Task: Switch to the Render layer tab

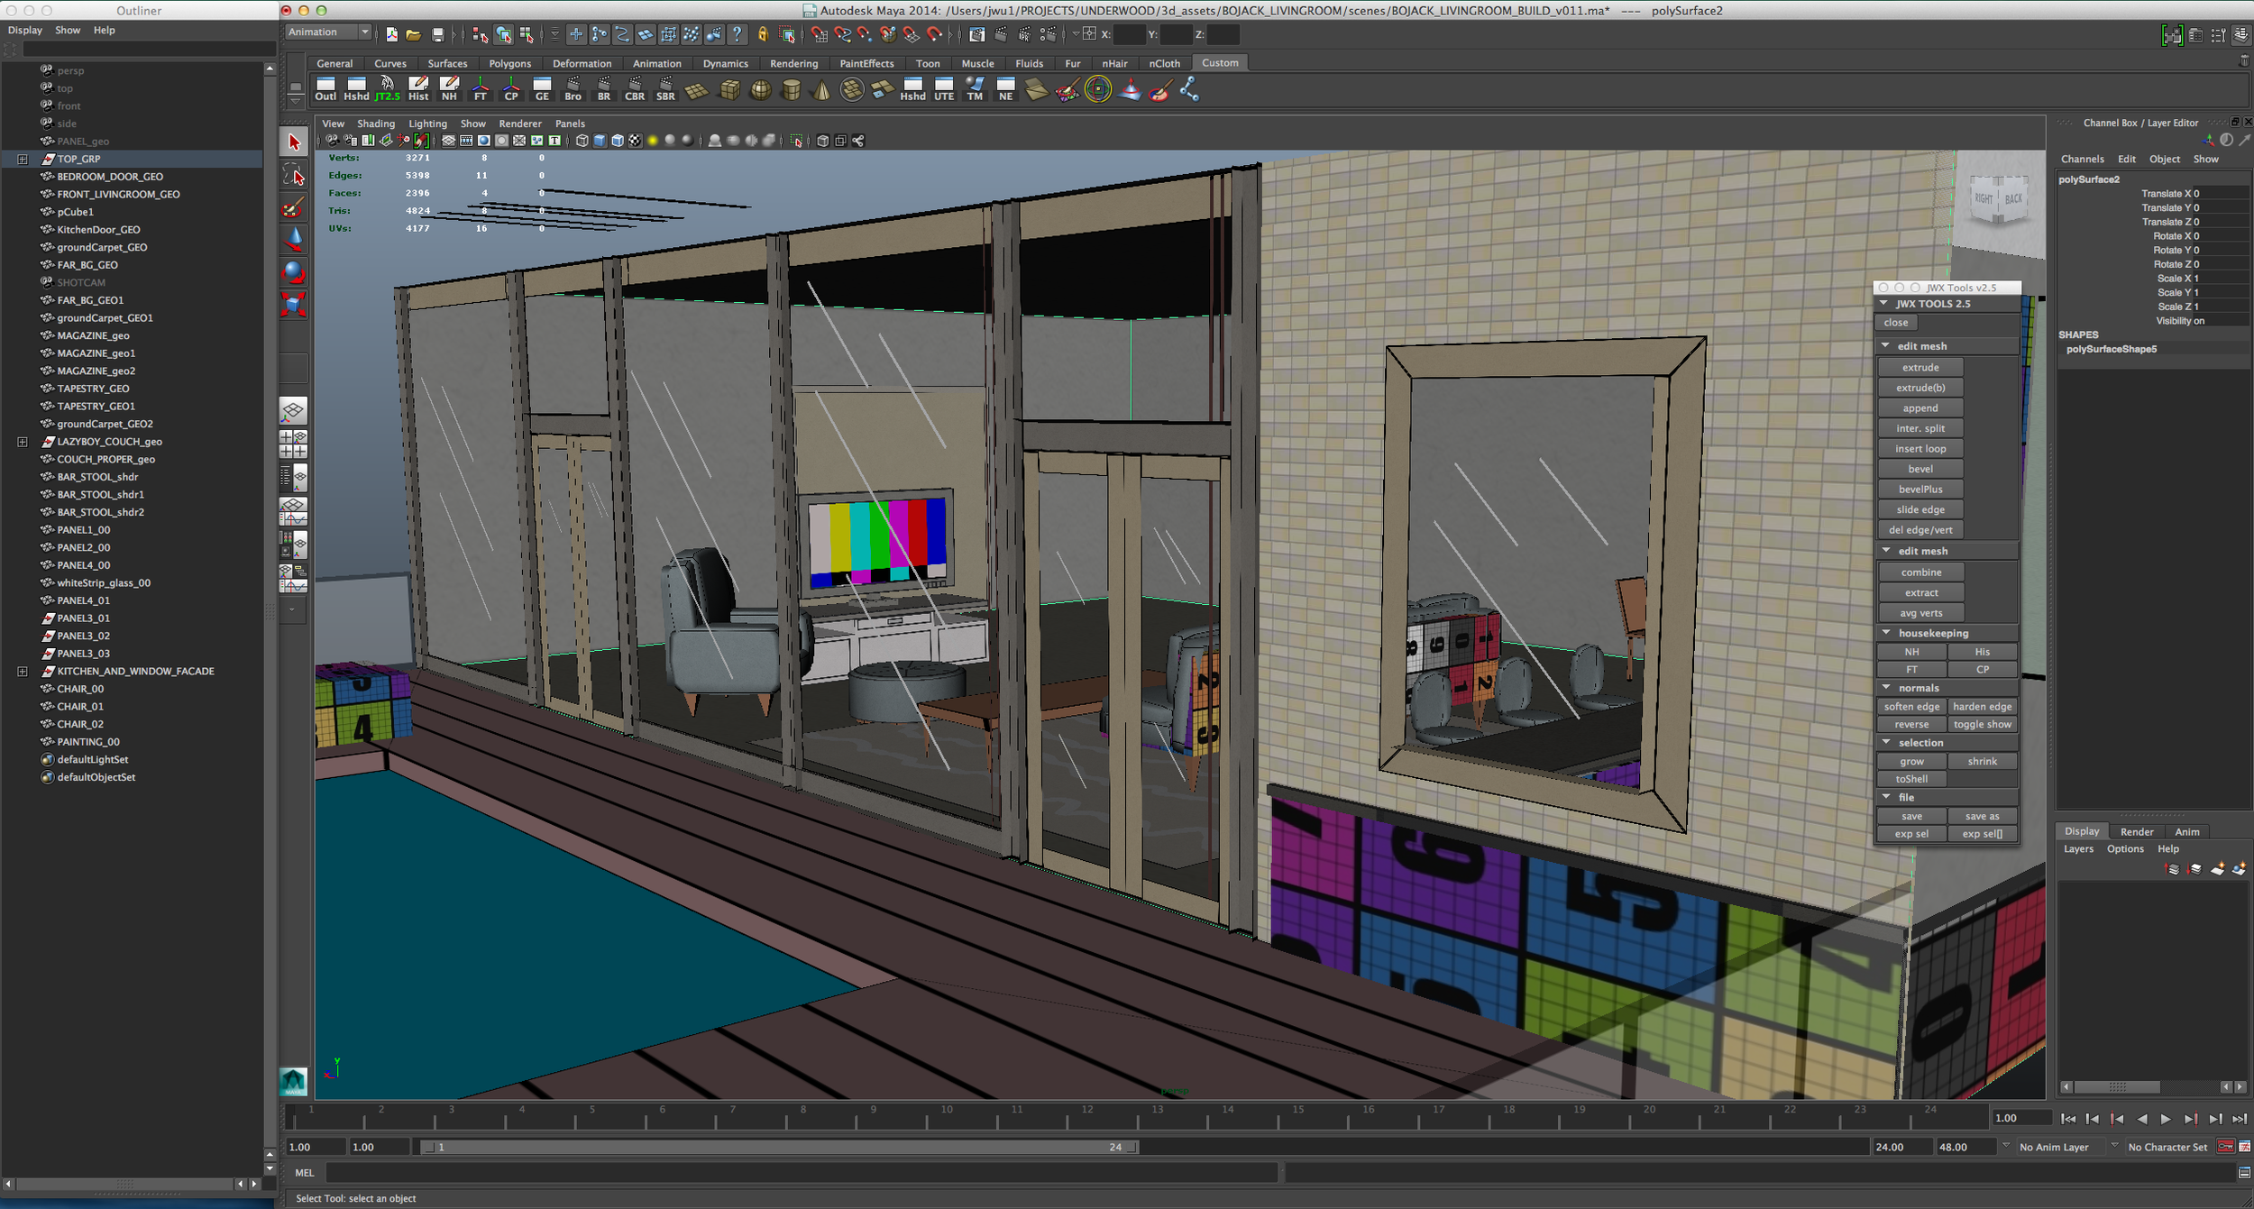Action: (2137, 832)
